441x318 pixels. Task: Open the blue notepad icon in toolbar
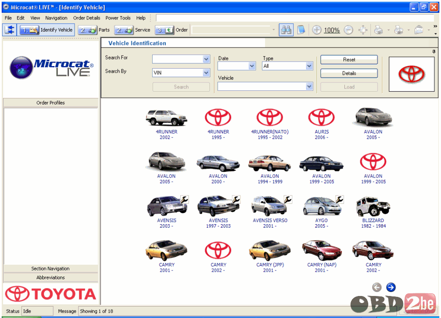pyautogui.click(x=301, y=30)
